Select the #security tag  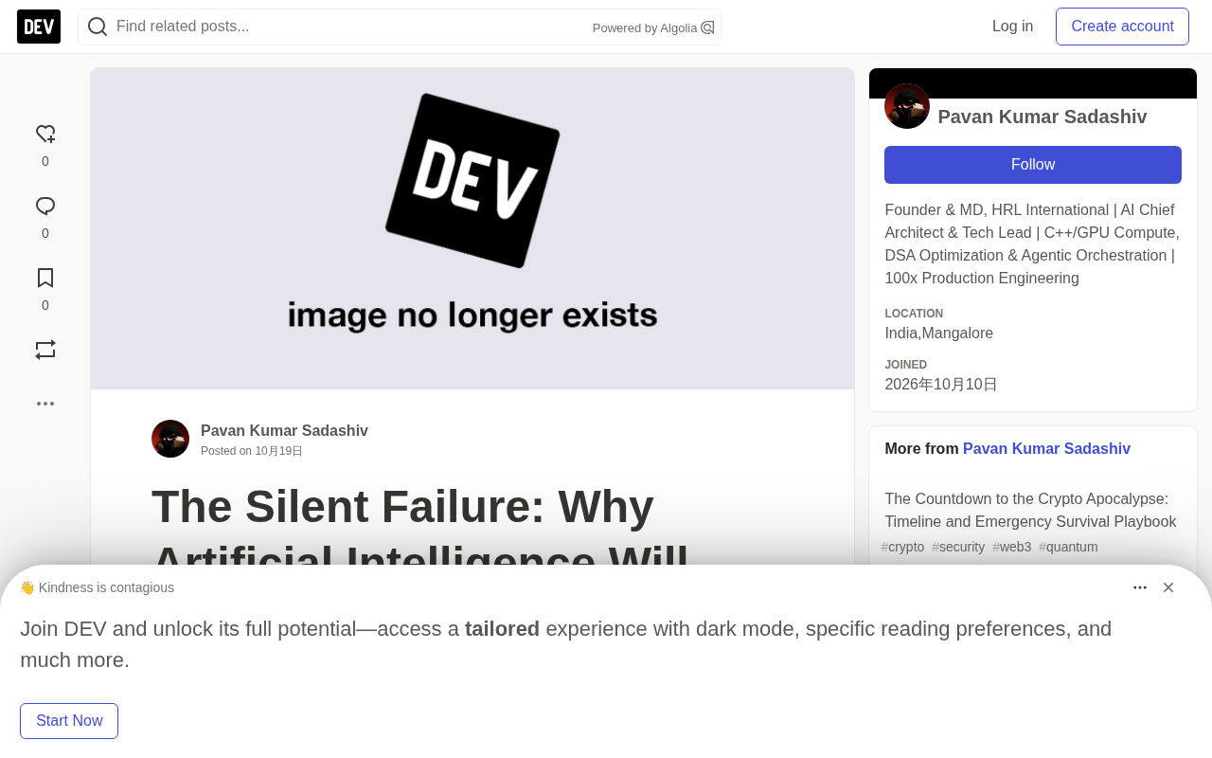958,547
